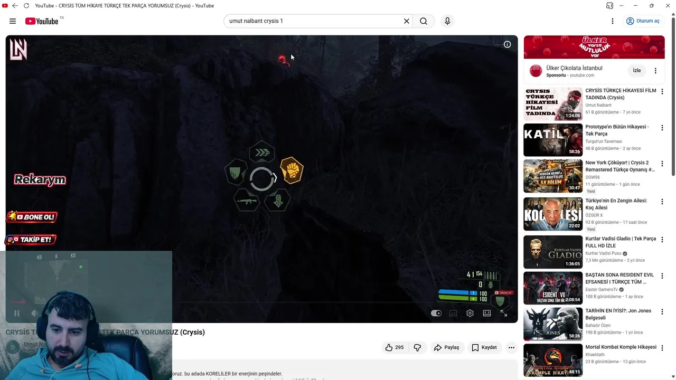Screen dimensions: 676x380
Task: Open player settings gear
Action: tap(470, 313)
